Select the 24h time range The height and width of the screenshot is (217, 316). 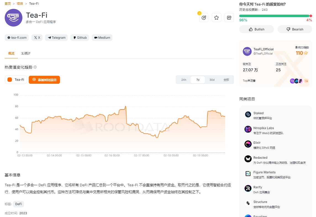tap(184, 80)
